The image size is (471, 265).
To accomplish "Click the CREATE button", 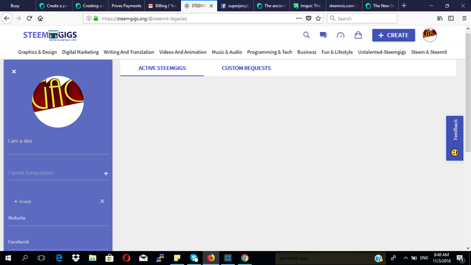I will tap(394, 35).
